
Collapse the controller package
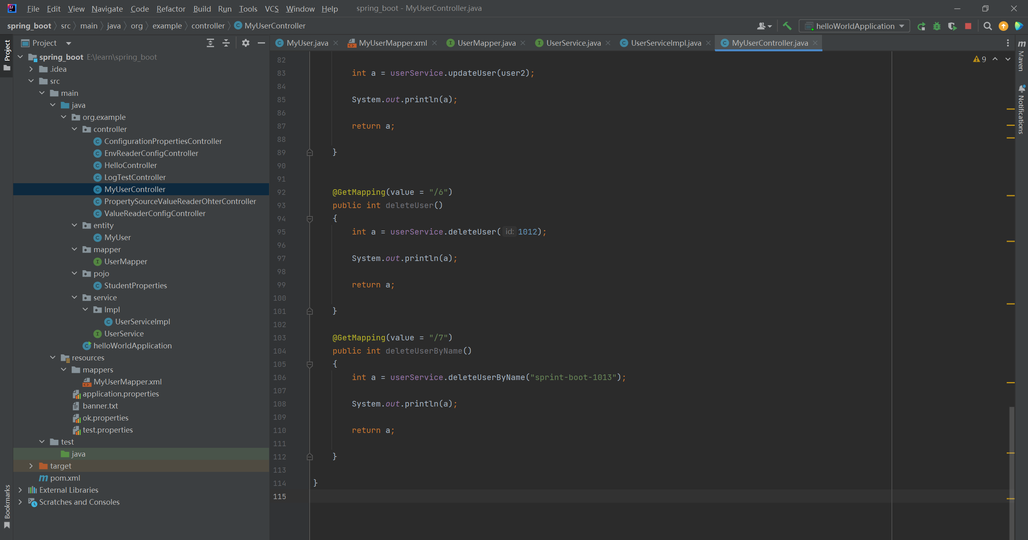[x=74, y=129]
